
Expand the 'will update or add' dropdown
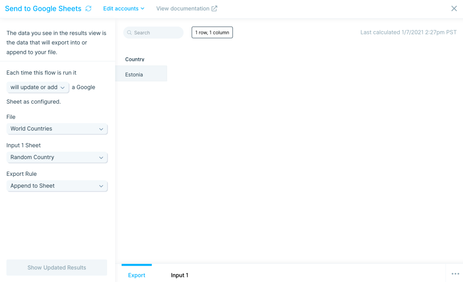tap(38, 87)
